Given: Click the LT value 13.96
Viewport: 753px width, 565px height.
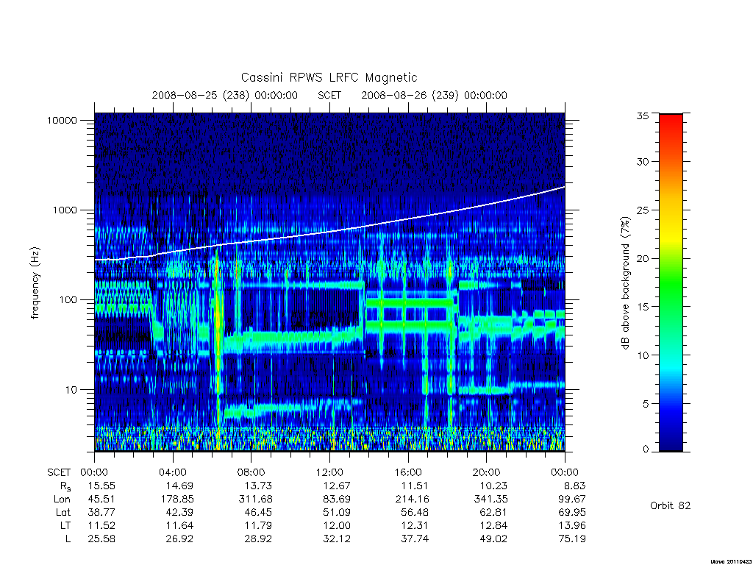Looking at the screenshot, I should tap(571, 525).
